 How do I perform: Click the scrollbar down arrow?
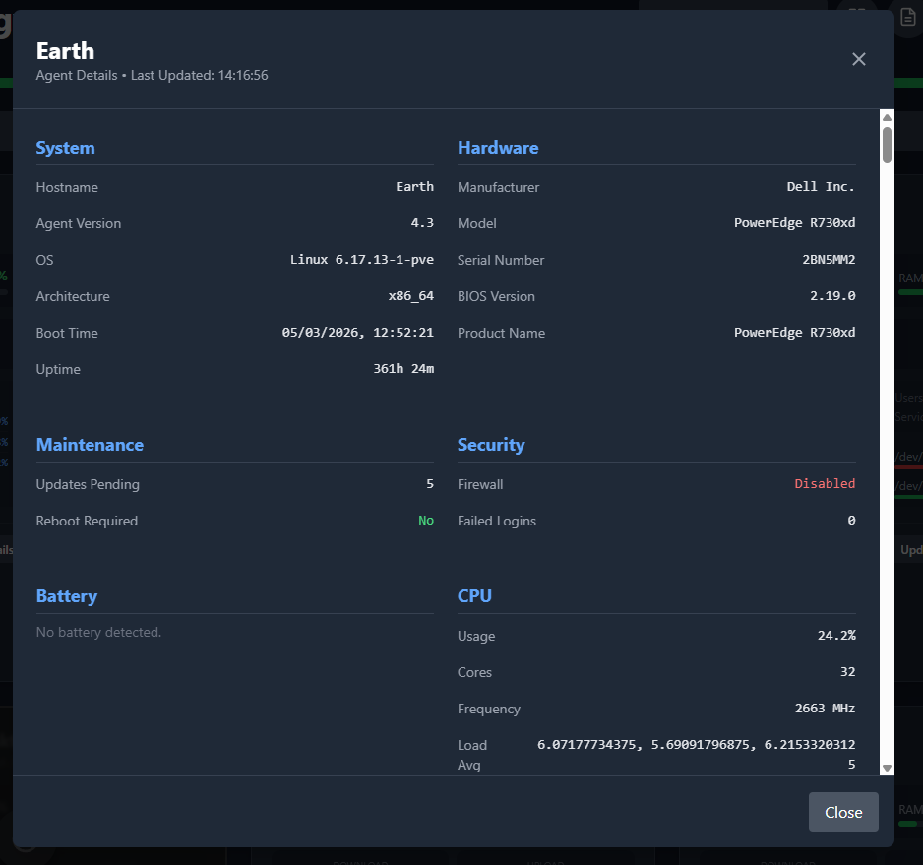(x=887, y=768)
